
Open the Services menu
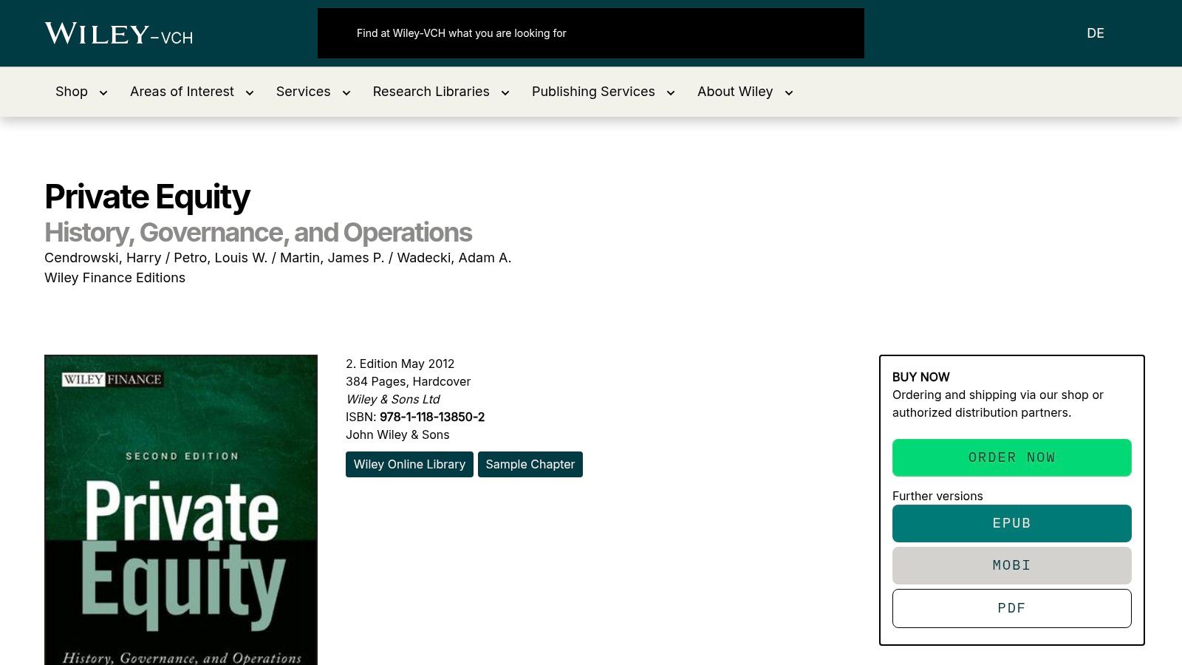303,92
